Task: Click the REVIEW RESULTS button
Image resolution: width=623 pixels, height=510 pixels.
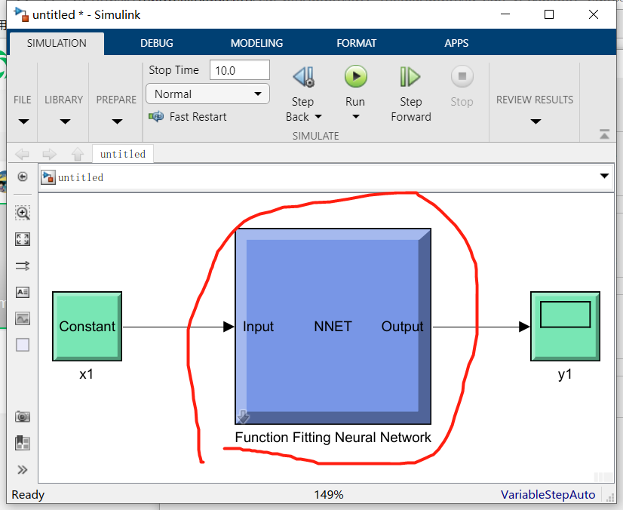Action: [534, 99]
